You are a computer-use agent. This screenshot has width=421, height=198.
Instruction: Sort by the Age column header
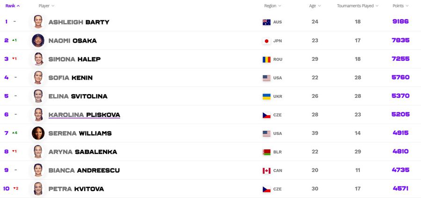coord(315,6)
